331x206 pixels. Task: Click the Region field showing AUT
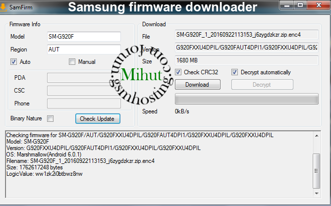(84, 50)
